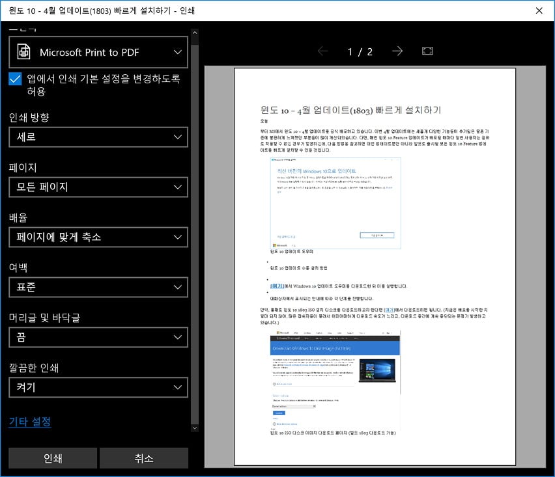The width and height of the screenshot is (555, 477).
Task: Click the 여백 label
Action: pos(18,267)
